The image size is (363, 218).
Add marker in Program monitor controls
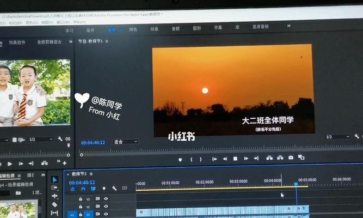tap(180, 160)
